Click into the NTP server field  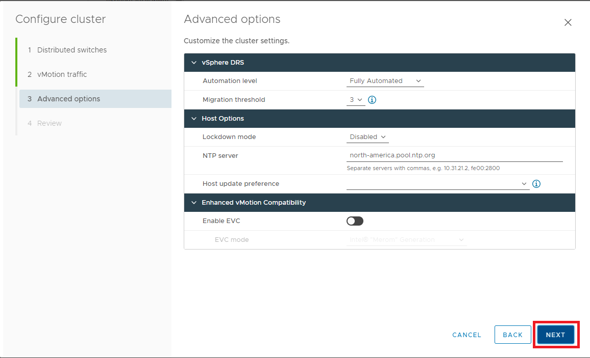[x=454, y=155]
